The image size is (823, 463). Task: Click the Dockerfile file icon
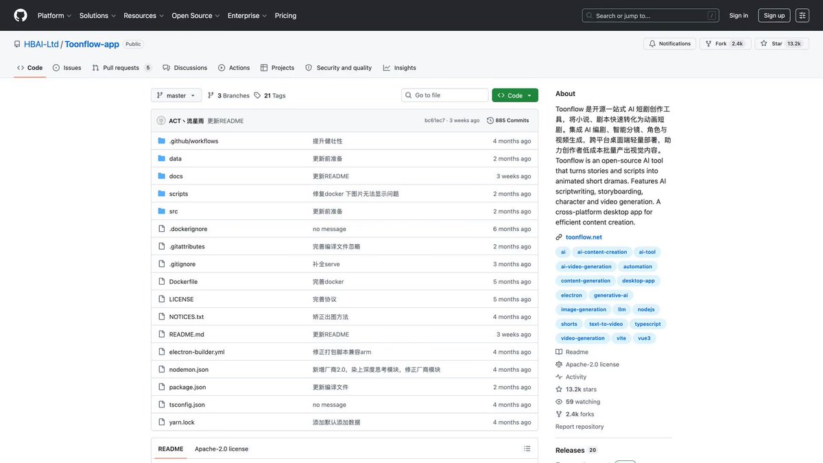coord(162,281)
